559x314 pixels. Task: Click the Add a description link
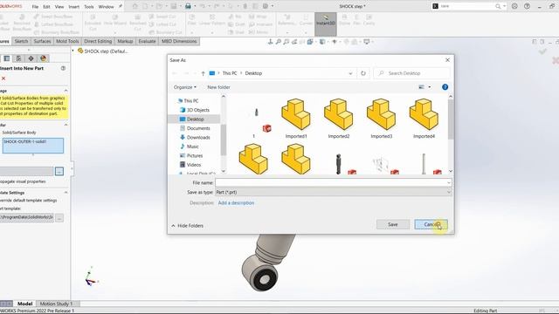pyautogui.click(x=236, y=203)
